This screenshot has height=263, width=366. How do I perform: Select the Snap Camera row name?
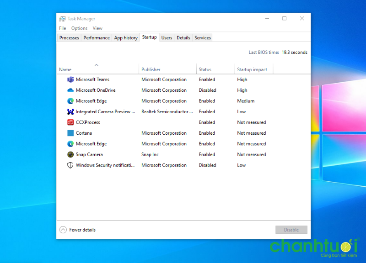(89, 154)
